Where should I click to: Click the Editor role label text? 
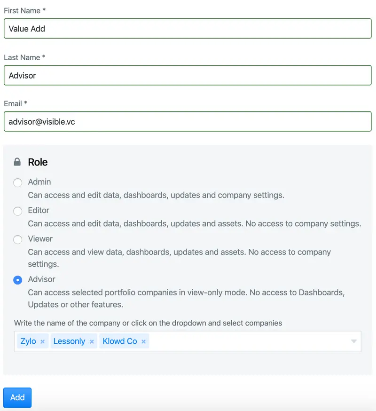coord(39,210)
